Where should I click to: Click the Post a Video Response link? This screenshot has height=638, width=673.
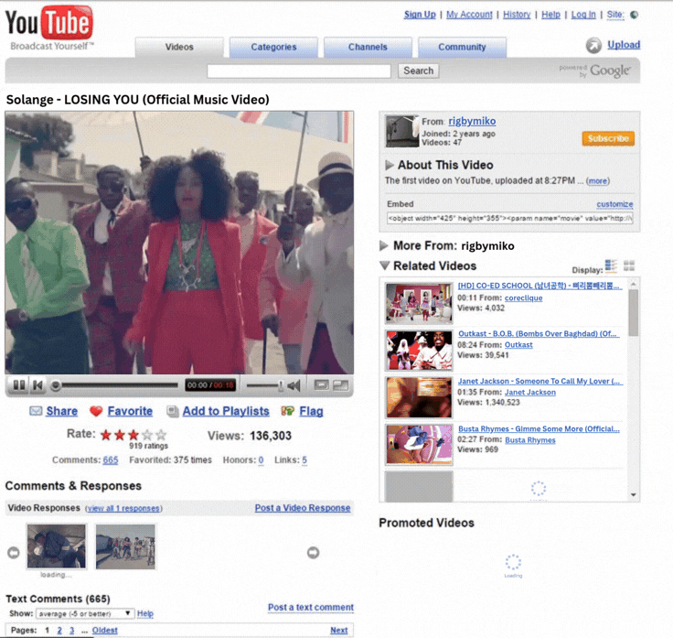pyautogui.click(x=303, y=508)
